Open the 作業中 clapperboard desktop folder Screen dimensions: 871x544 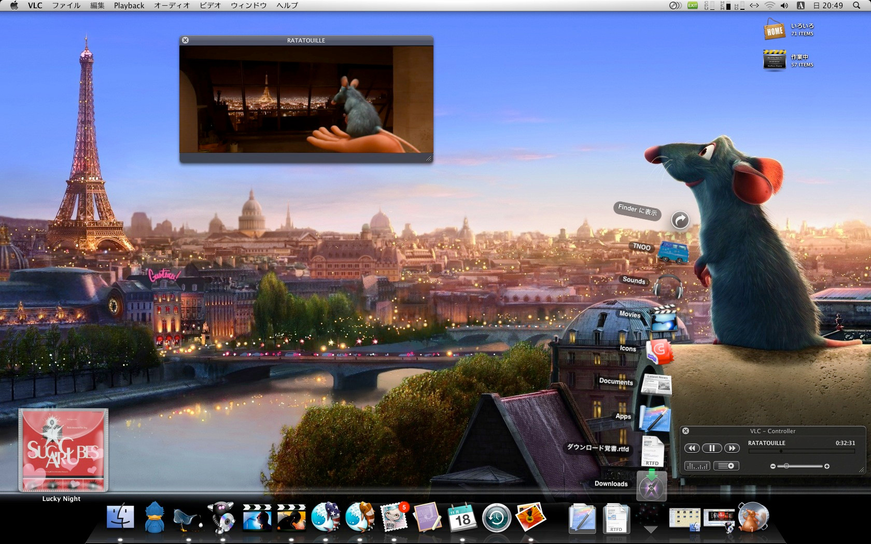click(774, 60)
